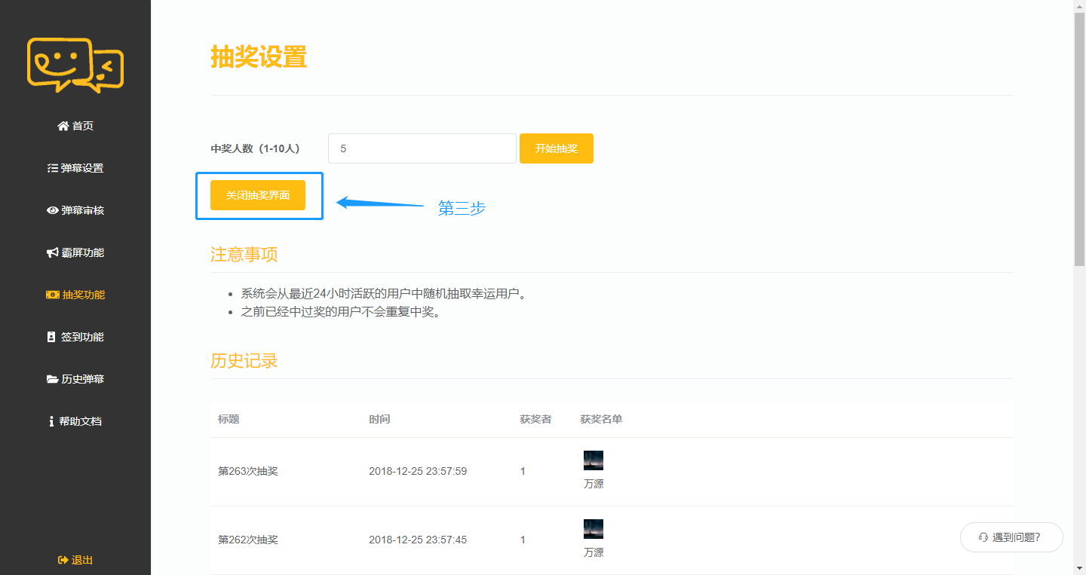Open the 遇到问题? help button
The width and height of the screenshot is (1086, 575).
pos(1011,537)
